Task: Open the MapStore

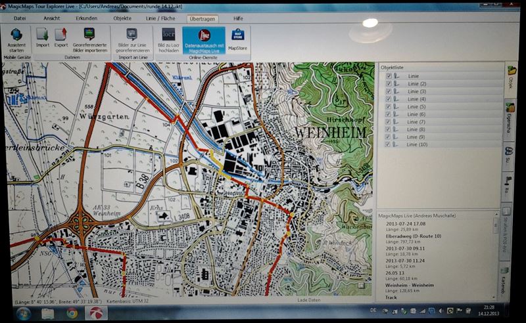Action: (237, 39)
